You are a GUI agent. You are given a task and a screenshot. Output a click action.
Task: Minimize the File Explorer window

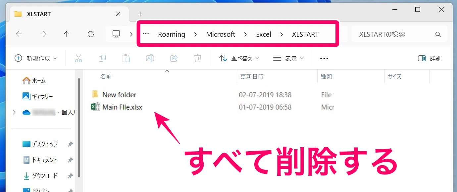394,10
